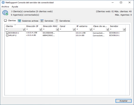The image size is (134, 105).
Task: Close the connectivity server console window
Action: pyautogui.click(x=130, y=3)
